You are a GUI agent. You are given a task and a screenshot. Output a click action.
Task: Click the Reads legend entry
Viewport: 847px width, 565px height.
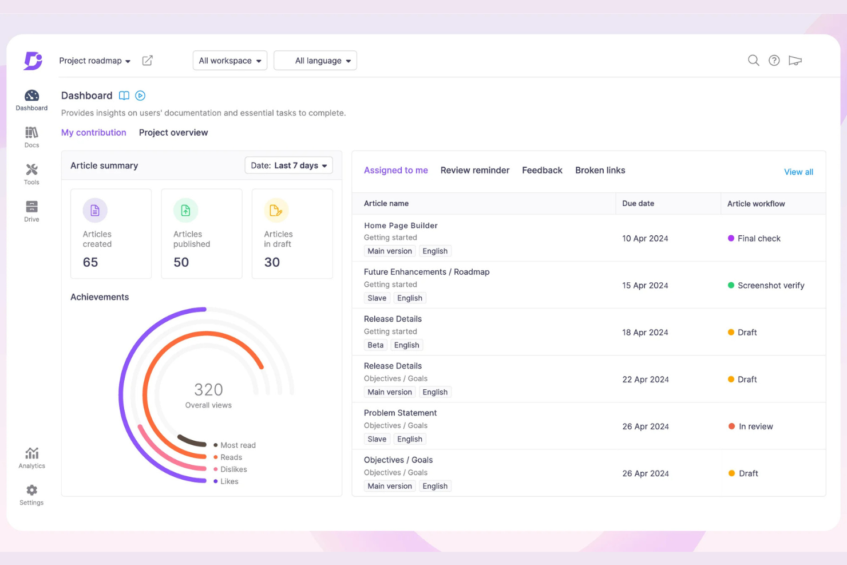(228, 457)
